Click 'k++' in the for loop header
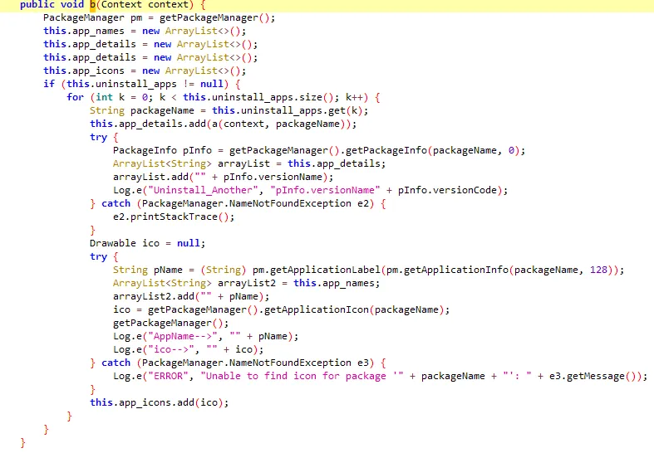The image size is (654, 453). pyautogui.click(x=354, y=98)
